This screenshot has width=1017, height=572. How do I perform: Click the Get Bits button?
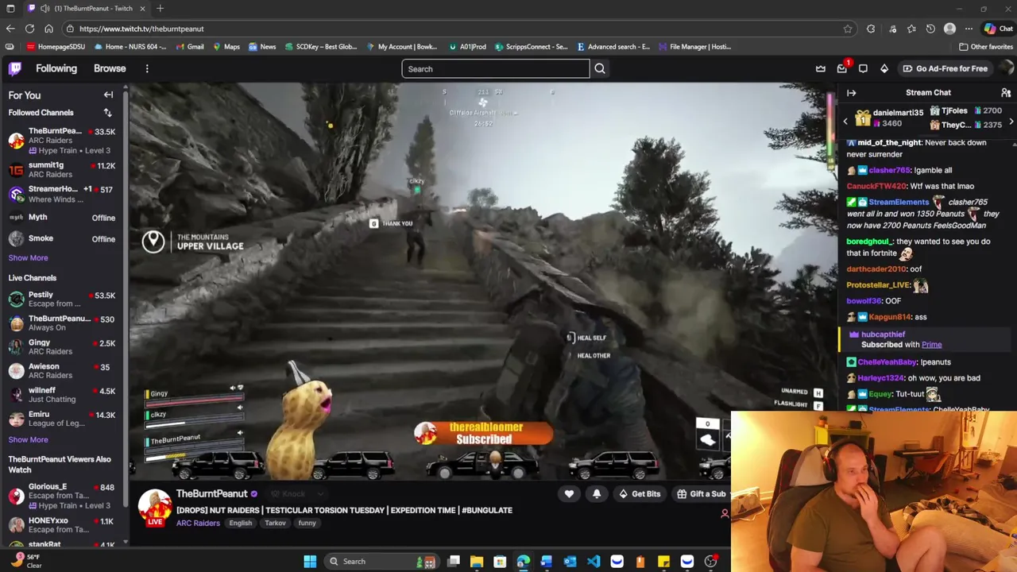(x=640, y=494)
